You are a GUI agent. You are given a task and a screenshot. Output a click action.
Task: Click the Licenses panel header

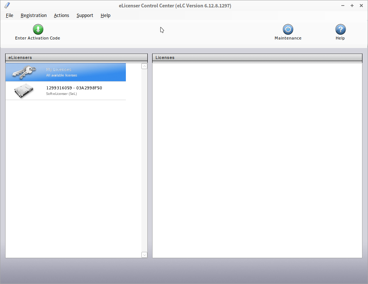[257, 58]
